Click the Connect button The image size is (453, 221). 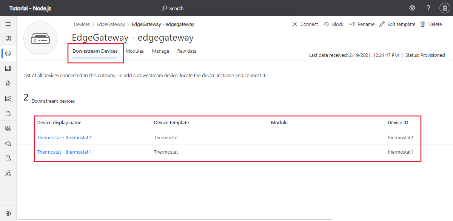[x=305, y=24]
